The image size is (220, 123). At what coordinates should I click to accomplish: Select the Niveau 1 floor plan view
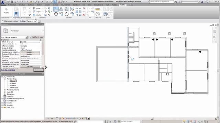(13, 83)
